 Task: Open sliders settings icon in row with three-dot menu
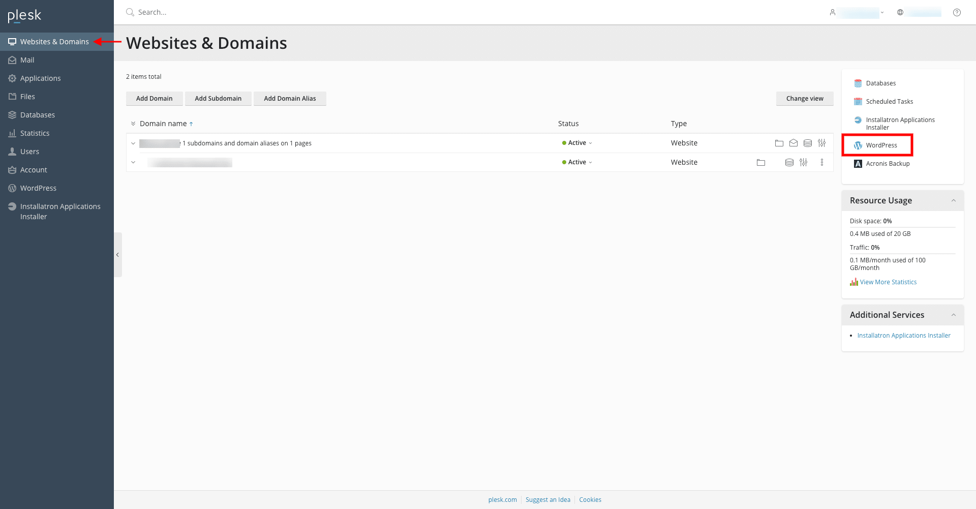(803, 162)
